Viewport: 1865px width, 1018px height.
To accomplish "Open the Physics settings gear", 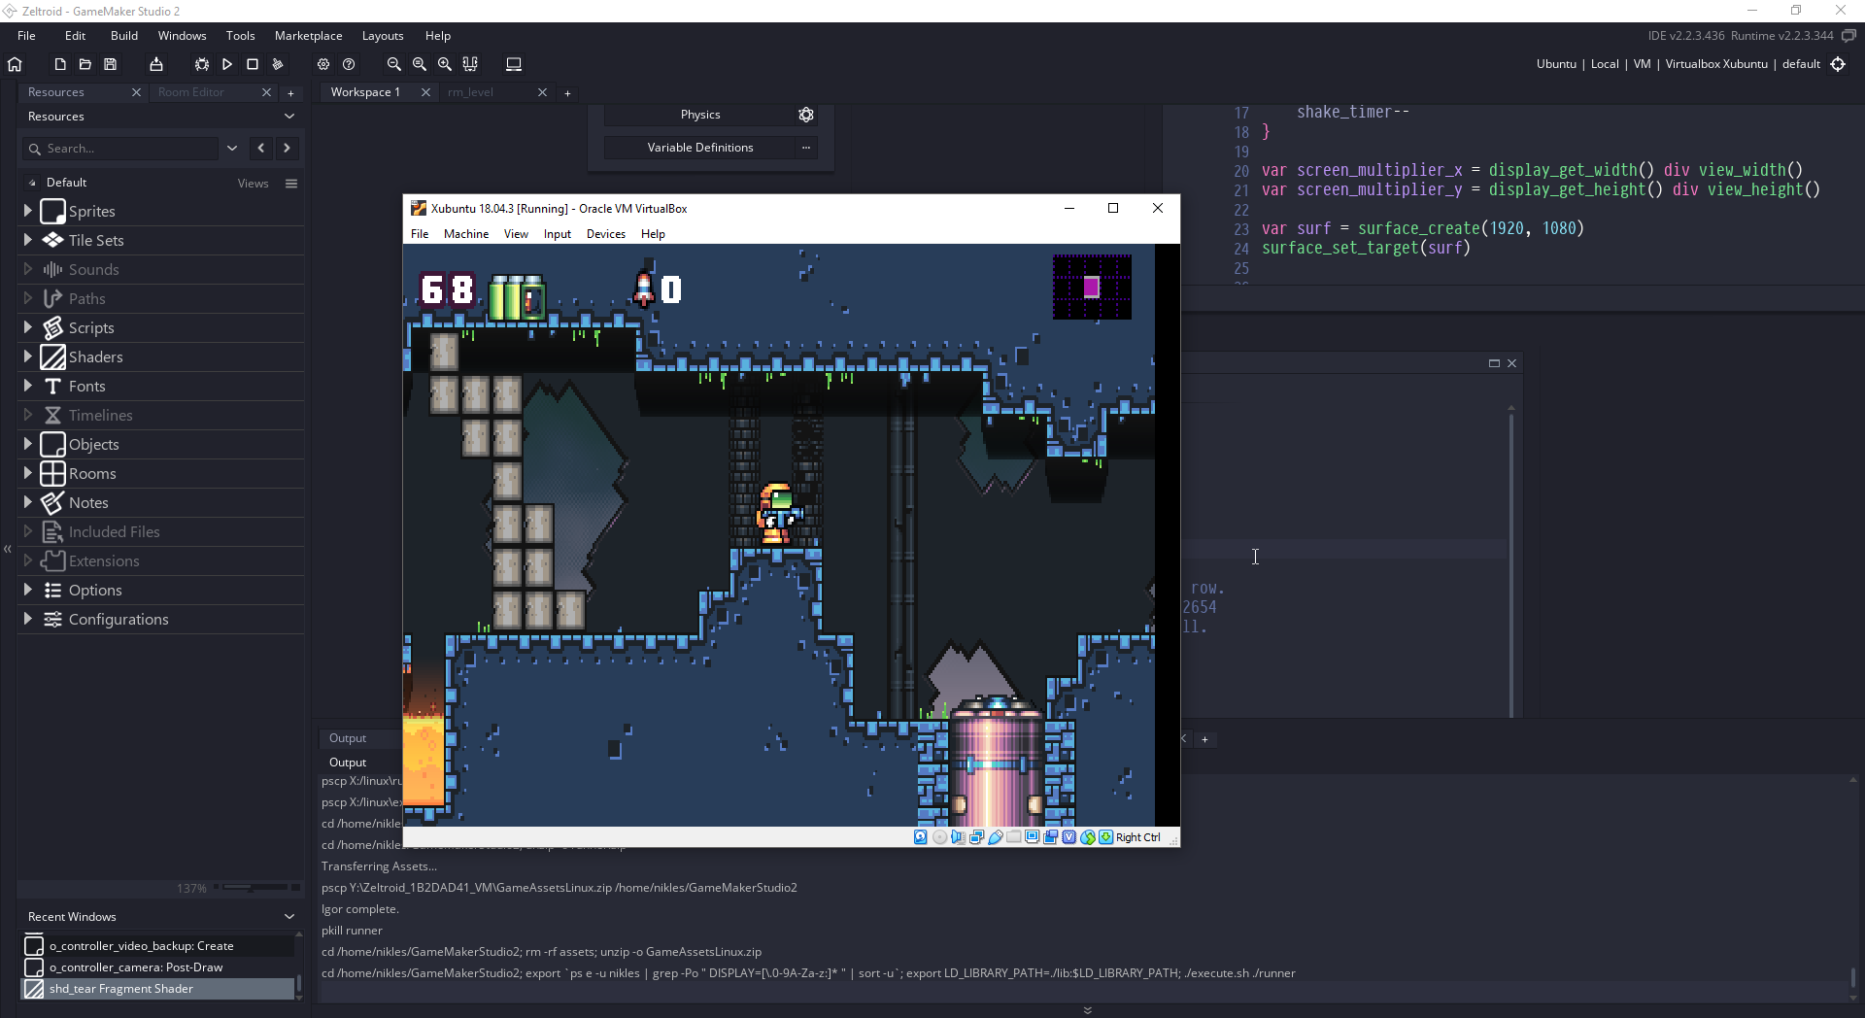I will pyautogui.click(x=806, y=115).
